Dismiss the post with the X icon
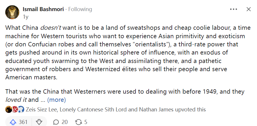This screenshot has height=126, width=257. click(249, 9)
